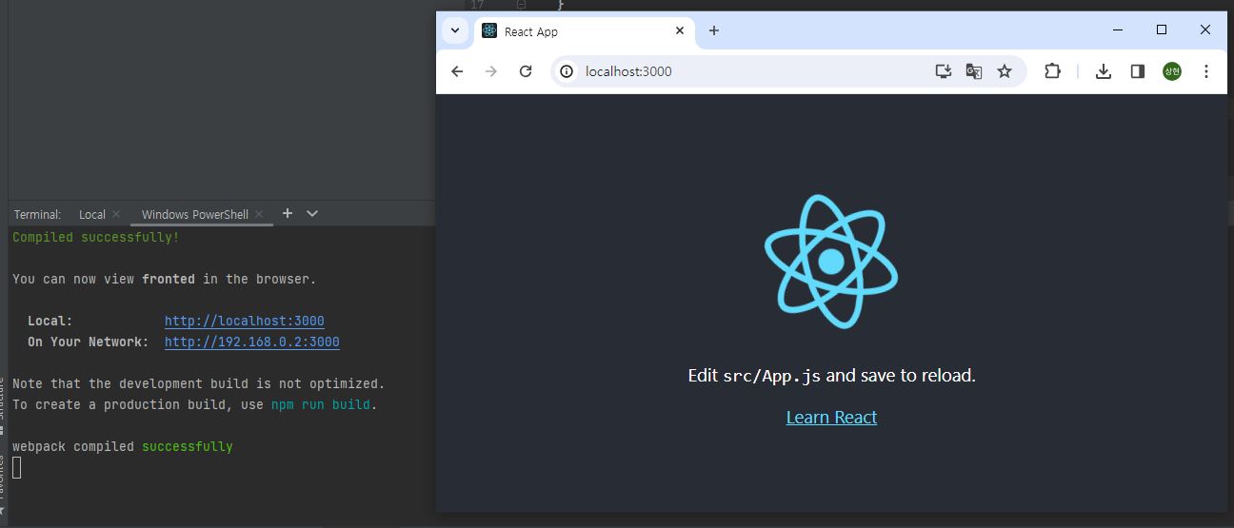Go back in Chrome browser
1234x528 pixels.
[x=457, y=71]
